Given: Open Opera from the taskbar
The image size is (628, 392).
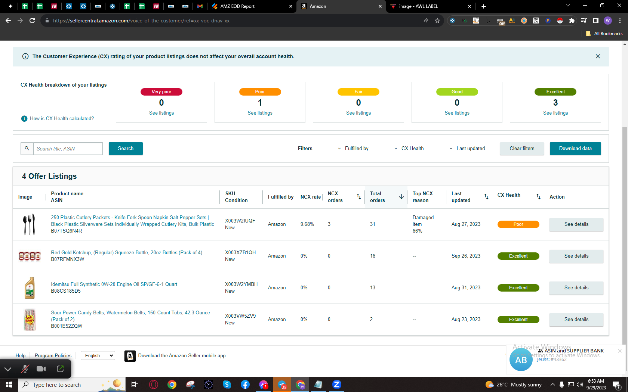Looking at the screenshot, I should 154,385.
